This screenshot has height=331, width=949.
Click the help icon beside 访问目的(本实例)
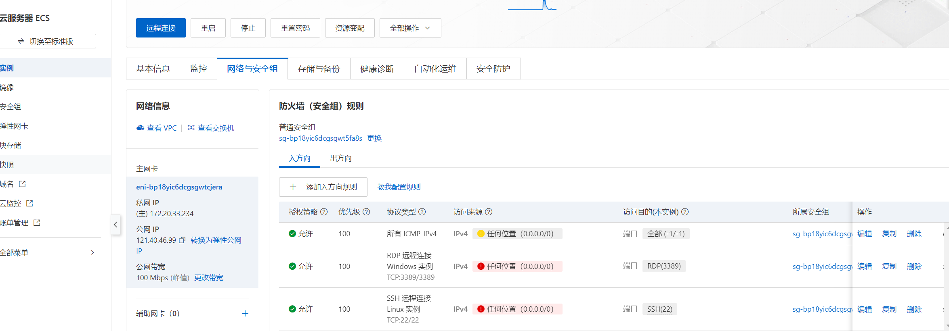tap(685, 212)
